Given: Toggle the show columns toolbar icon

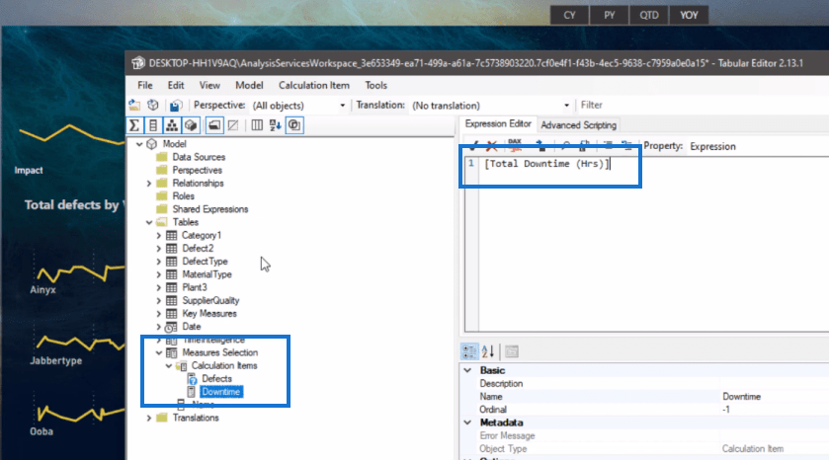Looking at the screenshot, I should click(x=152, y=125).
